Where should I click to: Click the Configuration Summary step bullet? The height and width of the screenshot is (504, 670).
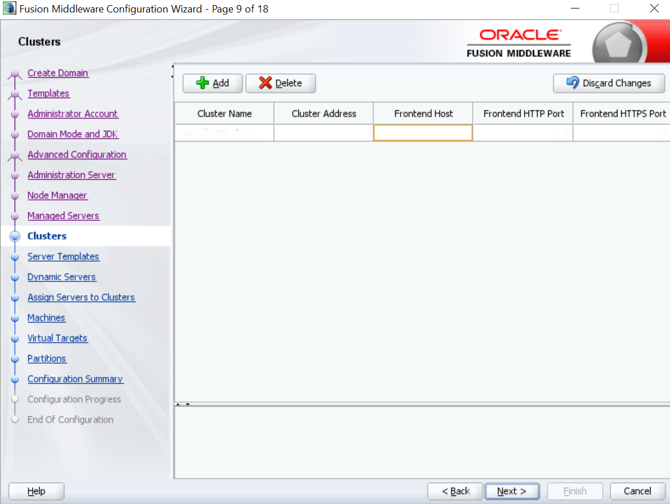tap(15, 379)
